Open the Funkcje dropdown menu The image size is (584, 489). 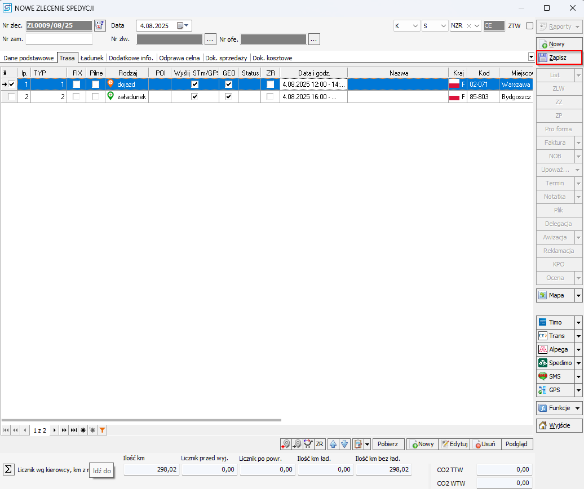pos(559,408)
